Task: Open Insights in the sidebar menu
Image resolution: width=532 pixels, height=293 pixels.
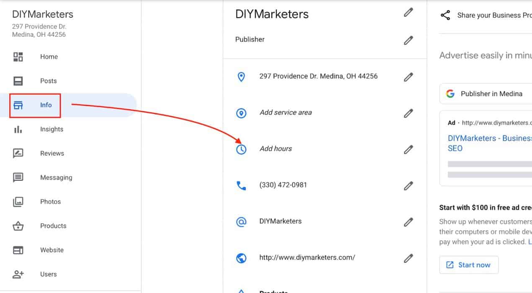Action: (x=52, y=129)
